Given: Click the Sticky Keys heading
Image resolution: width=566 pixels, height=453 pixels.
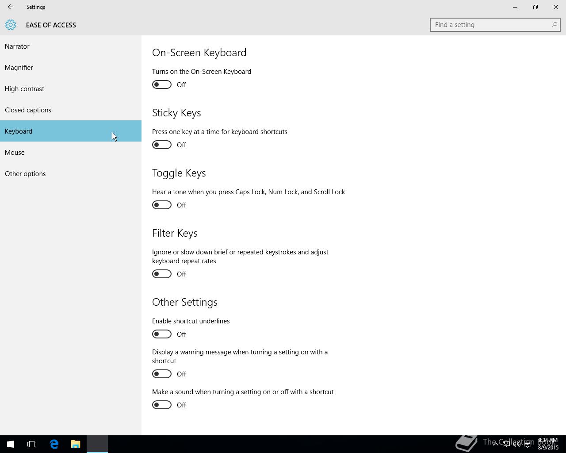Looking at the screenshot, I should (x=176, y=113).
